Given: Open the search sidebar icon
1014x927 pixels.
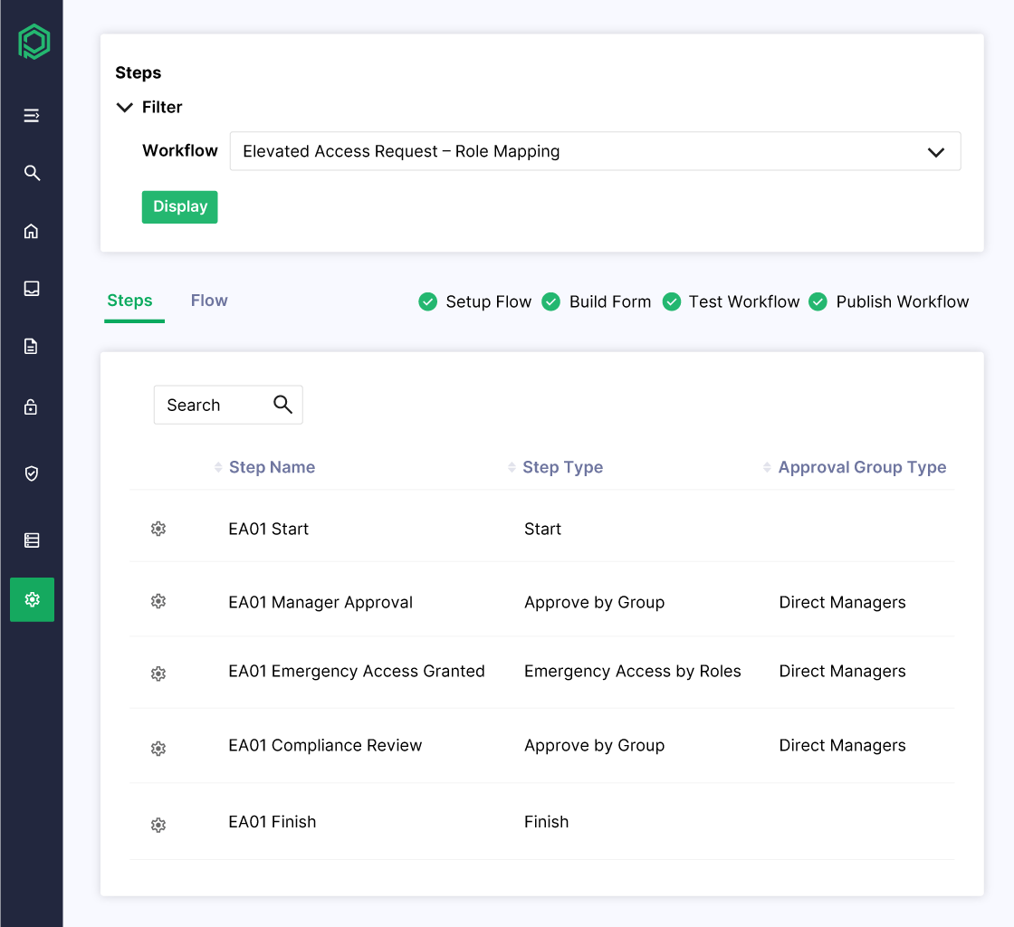Looking at the screenshot, I should tap(32, 173).
